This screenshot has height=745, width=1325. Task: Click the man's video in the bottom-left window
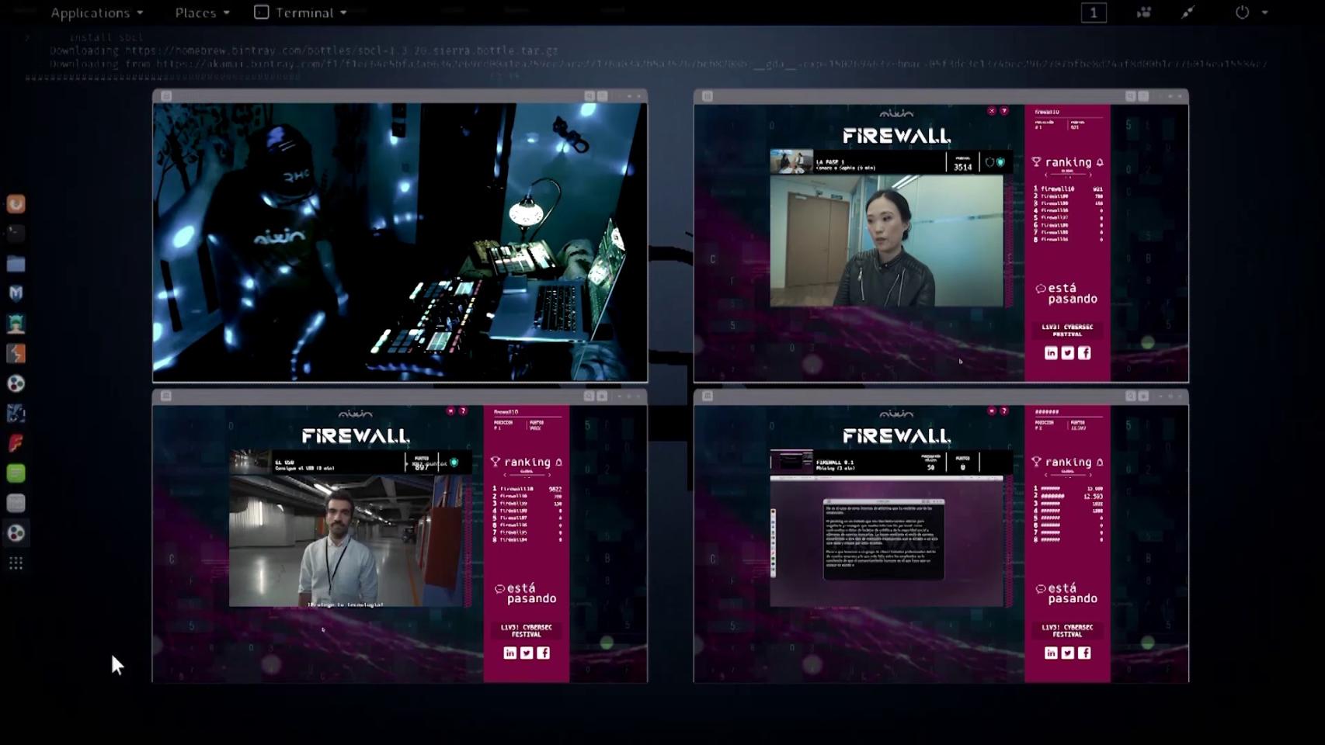pos(346,541)
